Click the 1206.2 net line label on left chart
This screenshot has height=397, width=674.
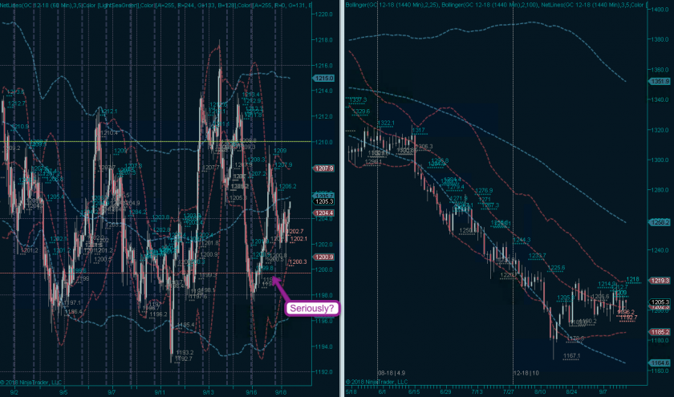287,186
